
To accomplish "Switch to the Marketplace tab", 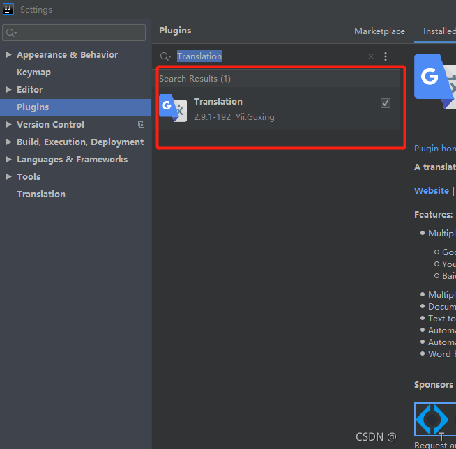I will pyautogui.click(x=379, y=31).
